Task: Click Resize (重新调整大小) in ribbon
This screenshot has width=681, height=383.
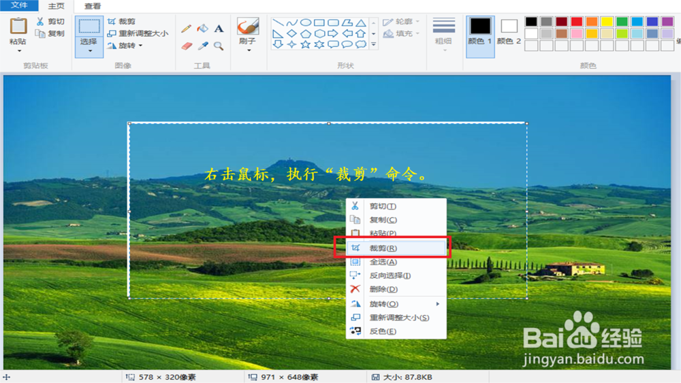Action: [x=138, y=33]
